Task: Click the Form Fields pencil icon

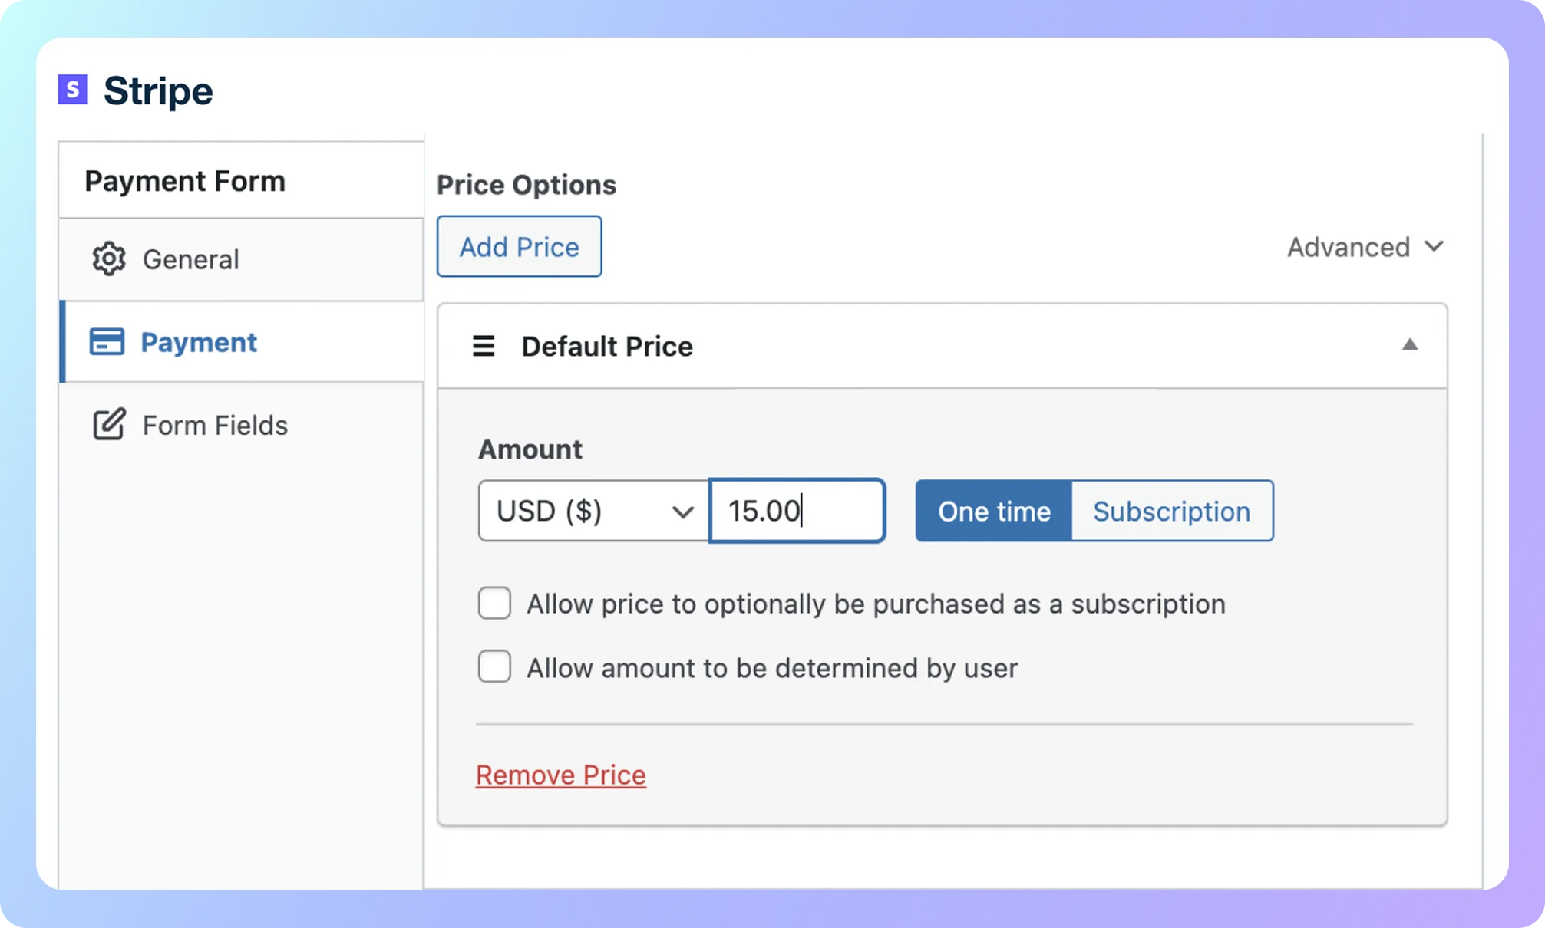Action: coord(109,424)
